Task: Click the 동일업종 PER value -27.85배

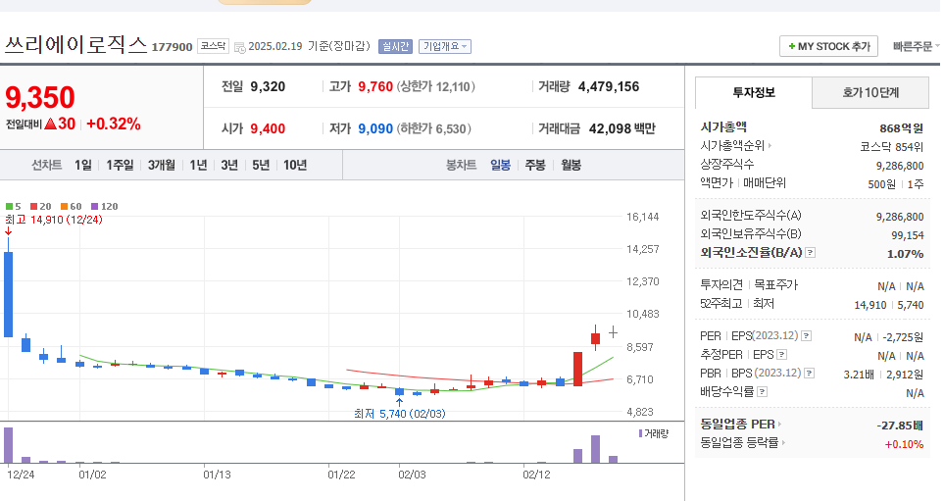Action: click(900, 426)
